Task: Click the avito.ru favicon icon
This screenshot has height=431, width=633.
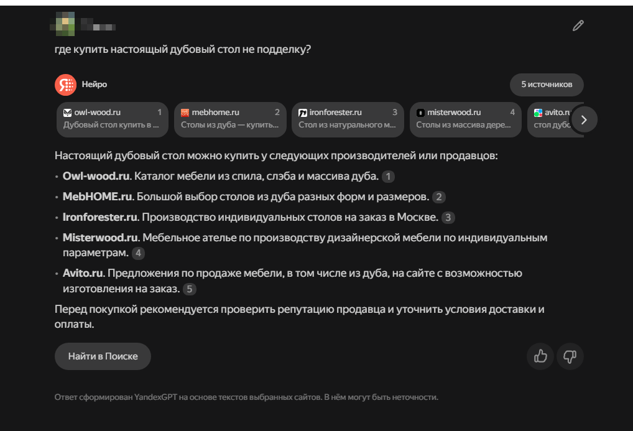Action: tap(538, 113)
